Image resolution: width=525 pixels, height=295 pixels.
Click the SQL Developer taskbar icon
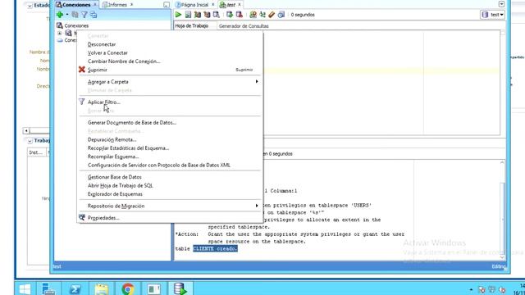tap(180, 288)
